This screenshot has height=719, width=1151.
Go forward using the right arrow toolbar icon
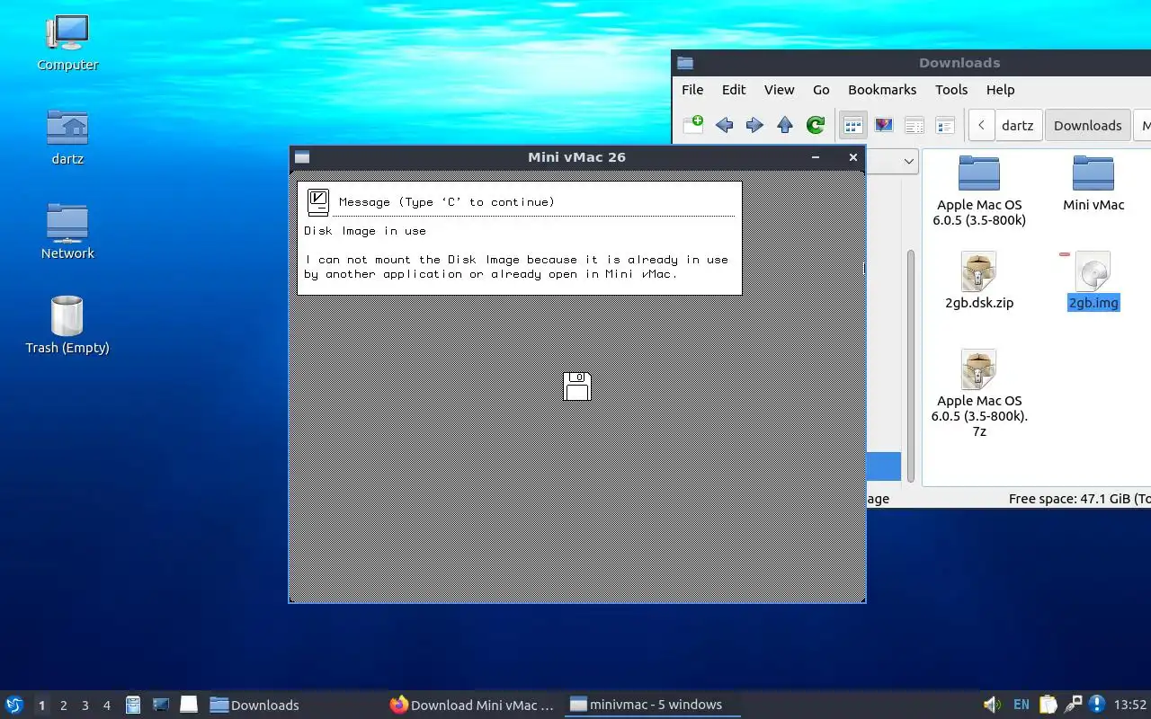click(754, 125)
